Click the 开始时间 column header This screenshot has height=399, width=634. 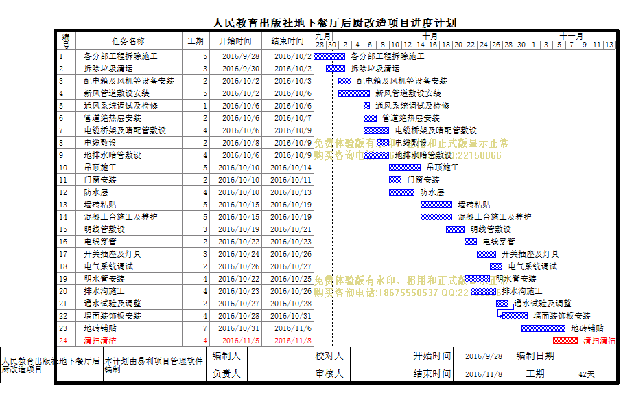point(235,41)
